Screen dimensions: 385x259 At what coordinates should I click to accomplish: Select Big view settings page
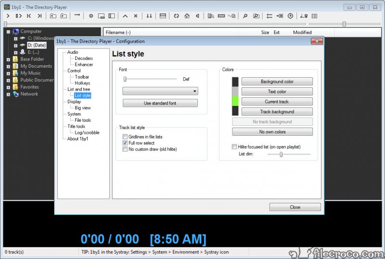click(x=82, y=108)
